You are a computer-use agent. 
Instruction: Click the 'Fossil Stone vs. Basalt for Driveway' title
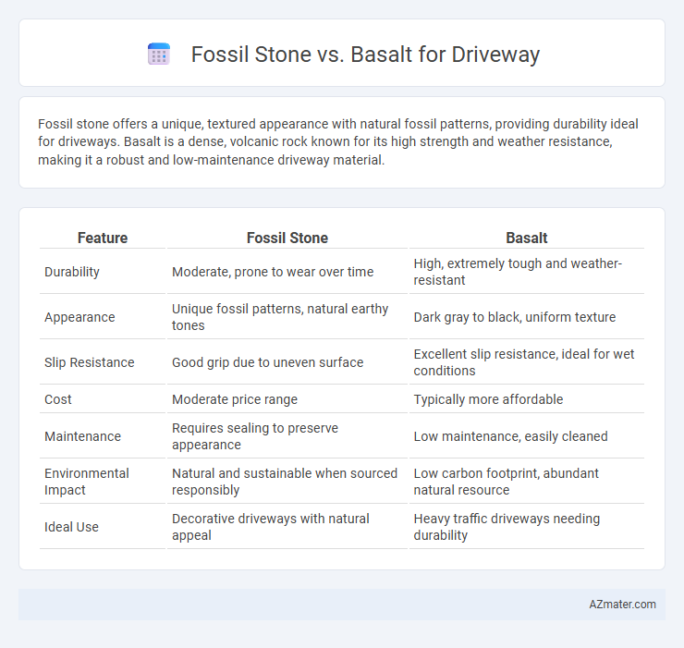[x=365, y=55]
